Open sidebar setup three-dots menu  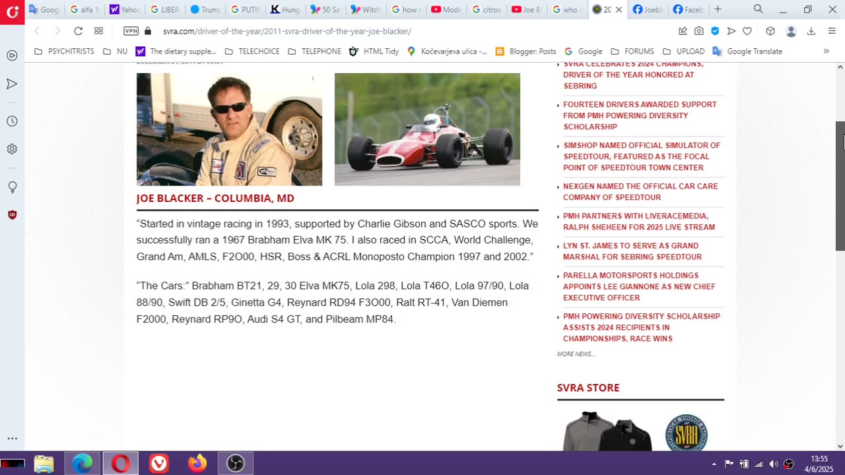click(12, 439)
